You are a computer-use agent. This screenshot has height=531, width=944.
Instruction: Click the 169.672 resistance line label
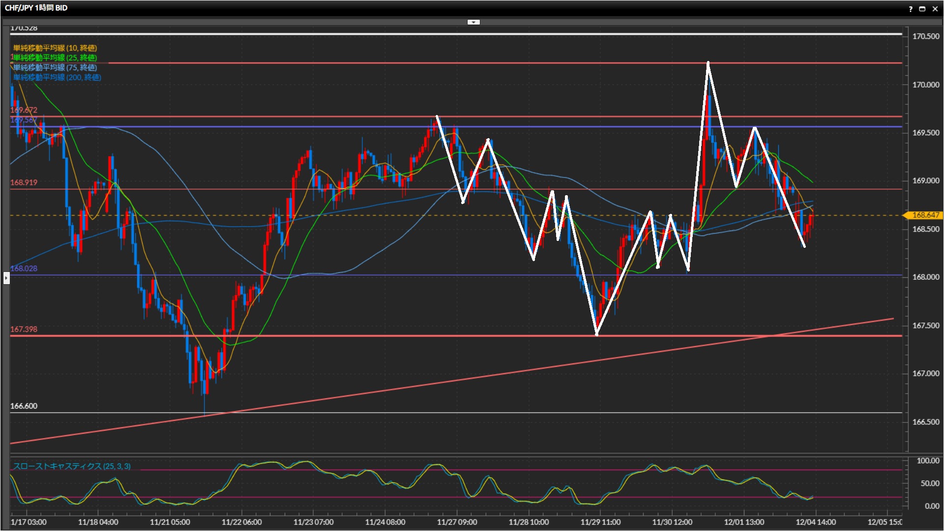click(24, 110)
